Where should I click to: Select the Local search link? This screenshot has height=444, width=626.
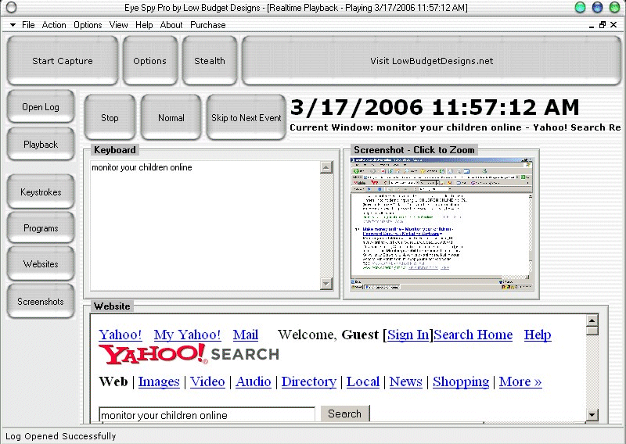pos(363,381)
